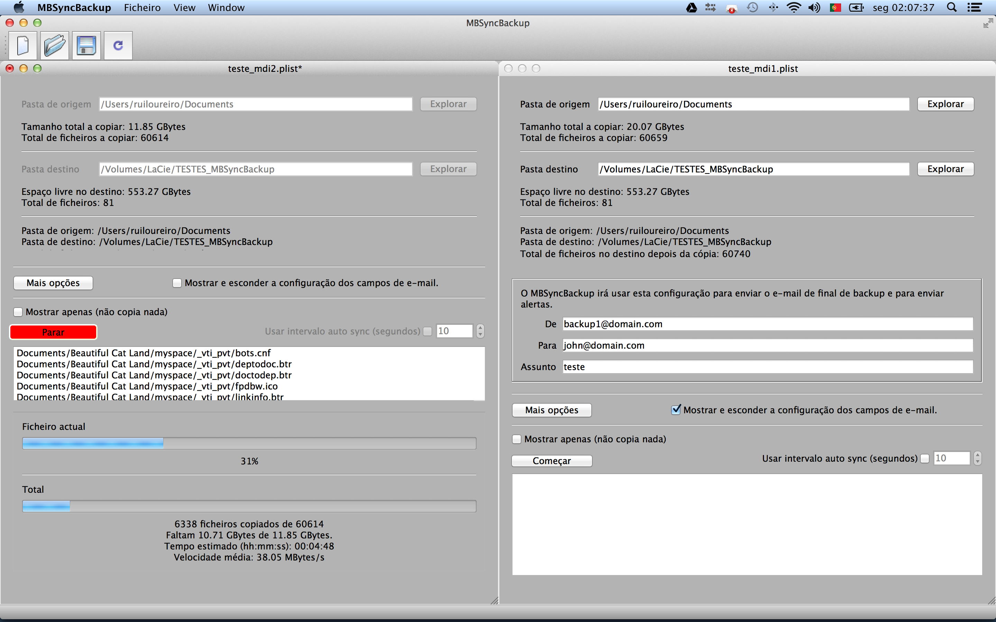
Task: Click text Velocidade média: 38.05 MBytes/s
Action: point(249,557)
